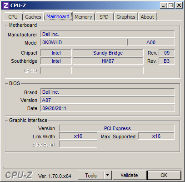Go to the SPD tab
This screenshot has width=185, height=182.
coord(104,17)
